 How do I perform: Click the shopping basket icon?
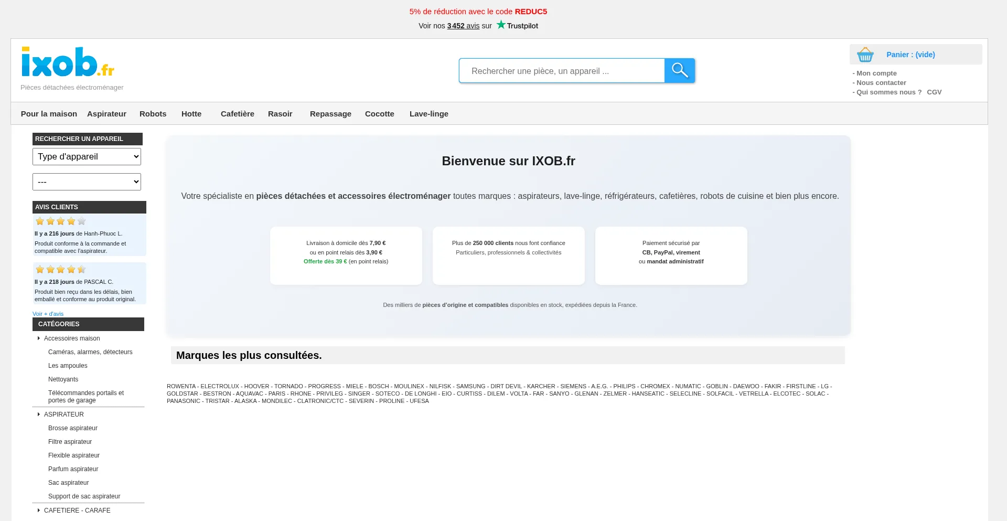[865, 55]
